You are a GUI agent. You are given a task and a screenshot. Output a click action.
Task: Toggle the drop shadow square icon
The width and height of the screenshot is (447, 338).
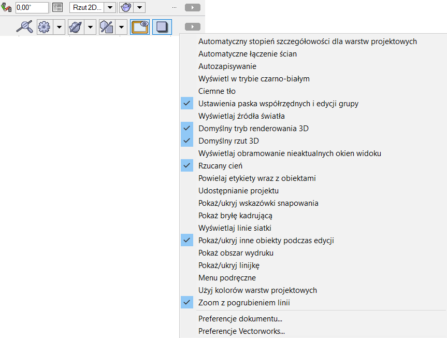(162, 27)
